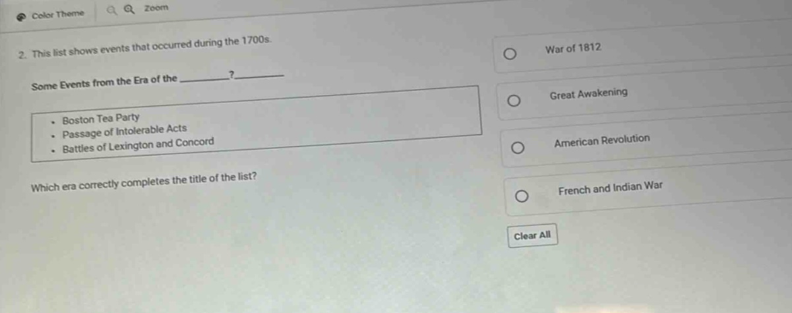This screenshot has width=792, height=313.
Task: Click the Boston Tea Party list item
Action: (101, 119)
